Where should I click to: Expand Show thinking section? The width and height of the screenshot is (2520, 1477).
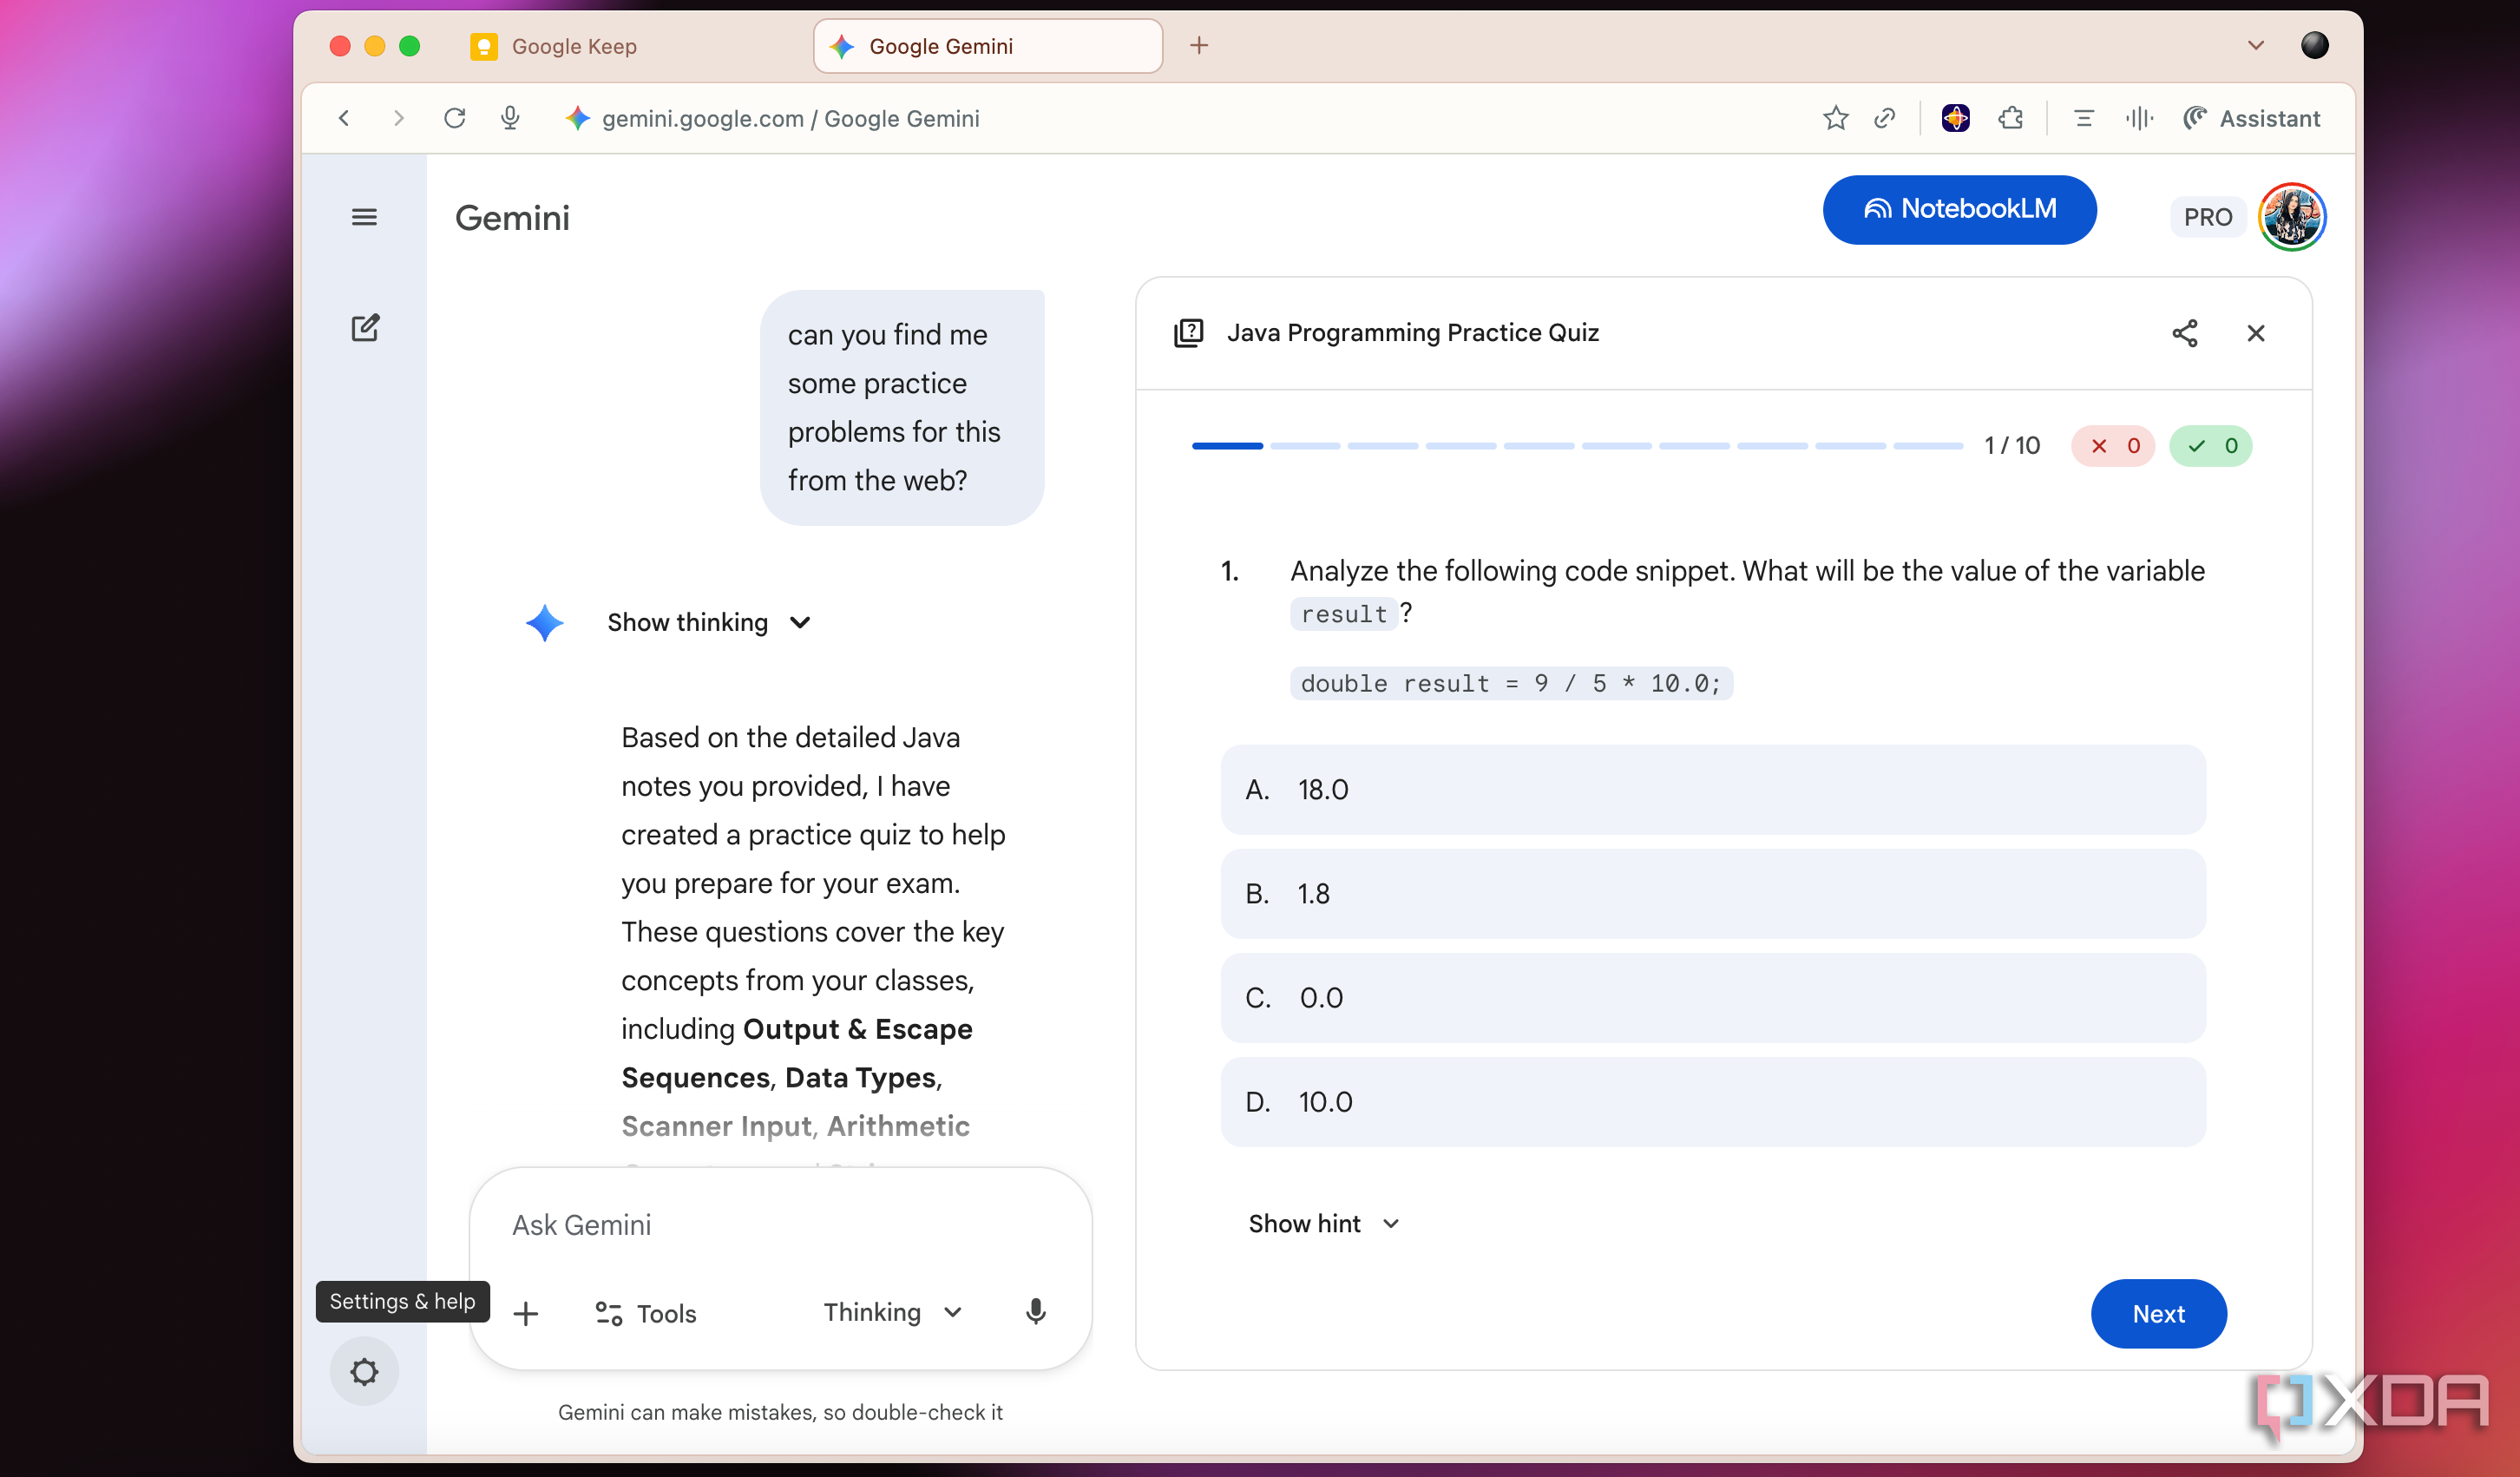pos(708,622)
